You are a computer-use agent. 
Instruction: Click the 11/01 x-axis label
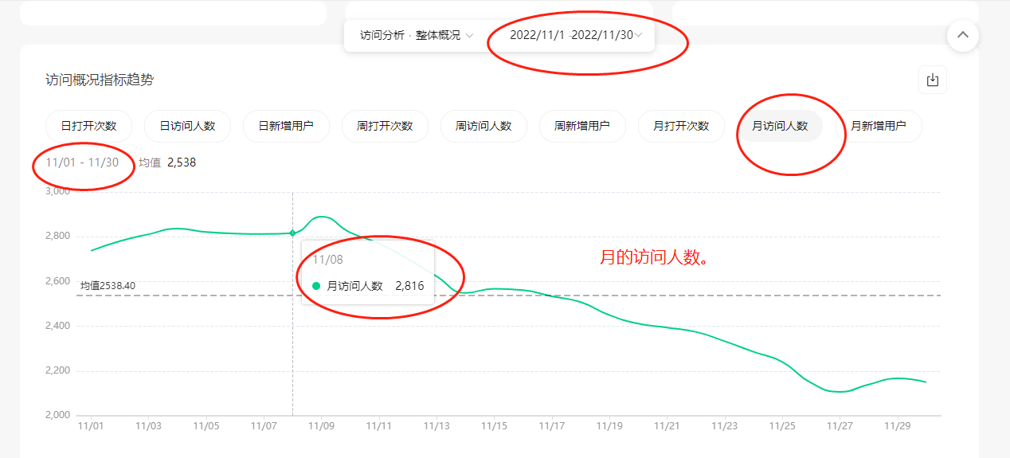(91, 426)
